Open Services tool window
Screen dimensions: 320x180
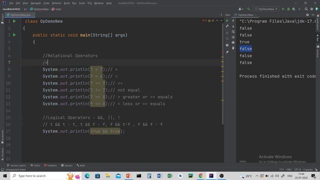(x=66, y=165)
